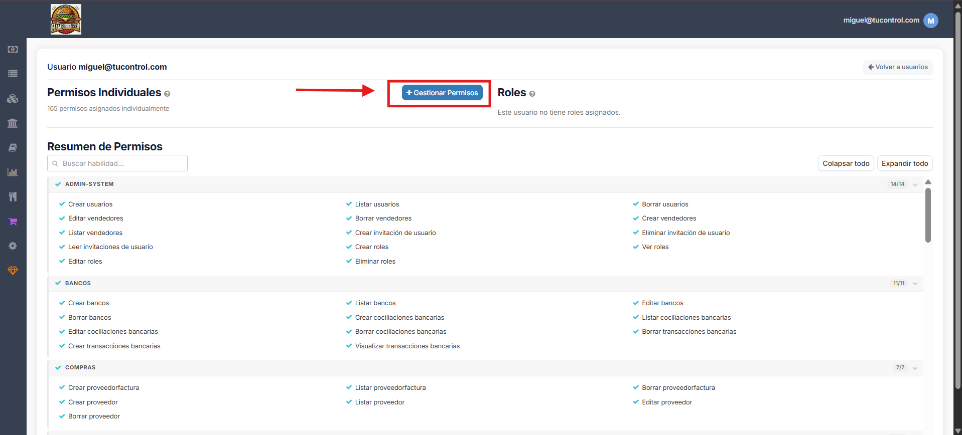
Task: Collapse COMPRAS section with its chevron
Action: click(x=915, y=368)
